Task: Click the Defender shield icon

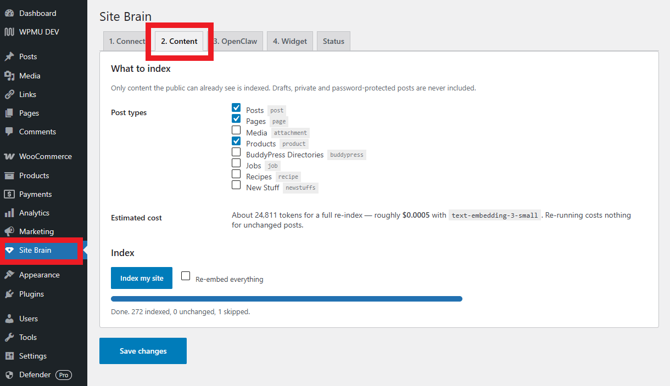Action: click(9, 375)
